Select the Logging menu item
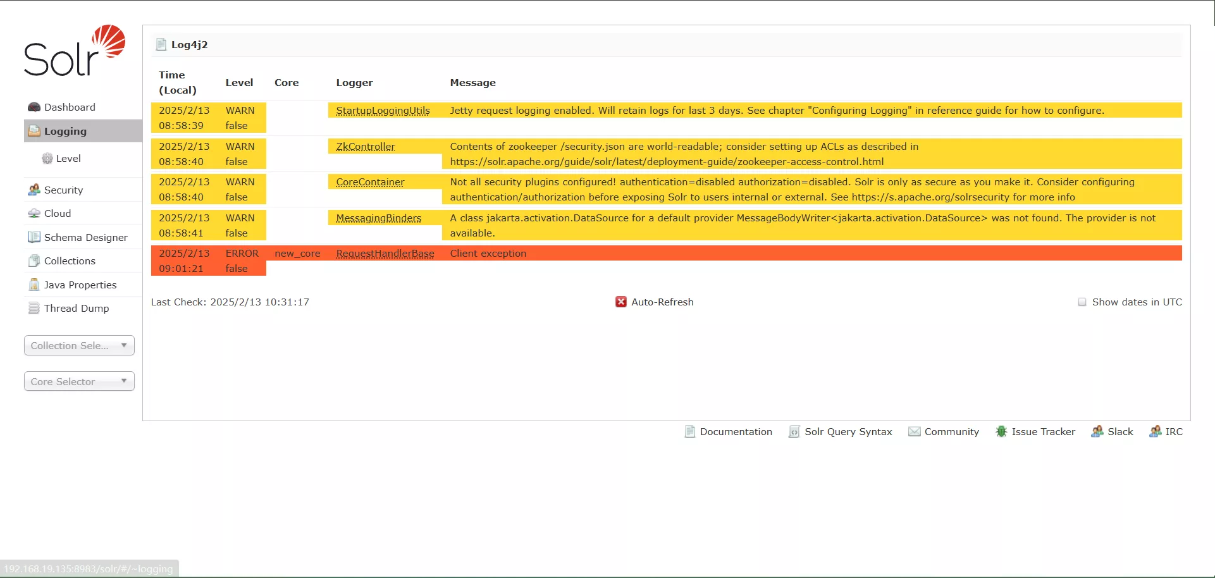The width and height of the screenshot is (1215, 578). pos(65,132)
